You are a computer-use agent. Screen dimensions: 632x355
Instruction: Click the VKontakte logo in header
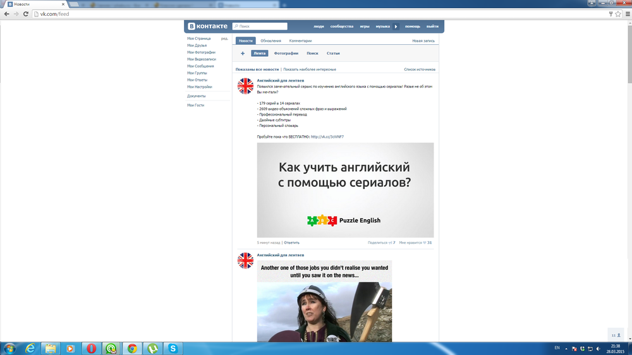point(207,26)
